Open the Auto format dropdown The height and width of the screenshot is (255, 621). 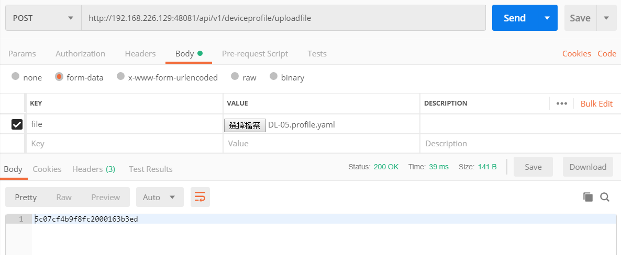click(160, 197)
